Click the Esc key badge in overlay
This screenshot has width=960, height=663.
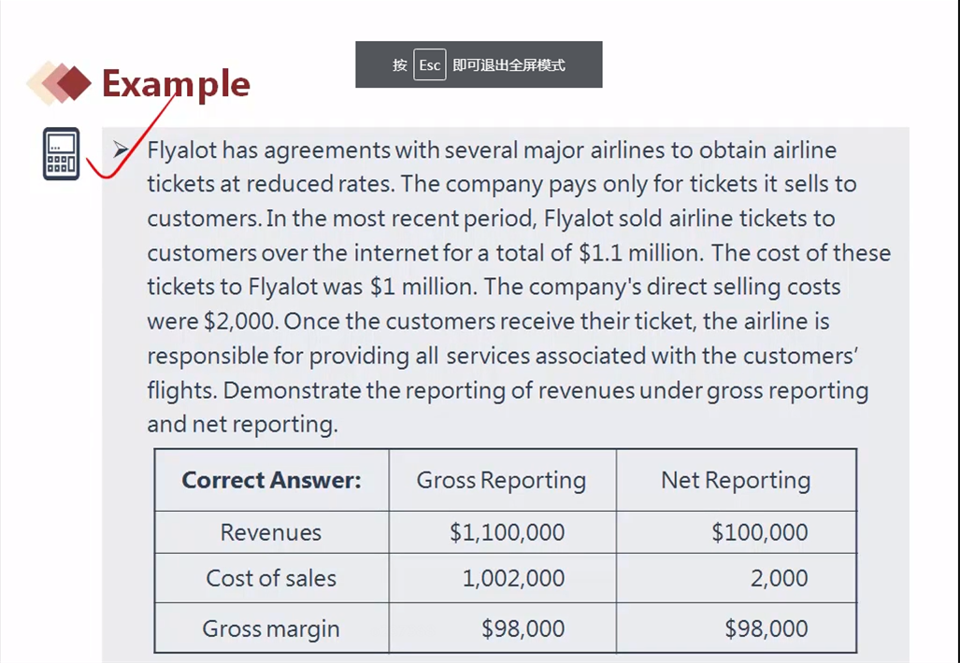point(430,64)
